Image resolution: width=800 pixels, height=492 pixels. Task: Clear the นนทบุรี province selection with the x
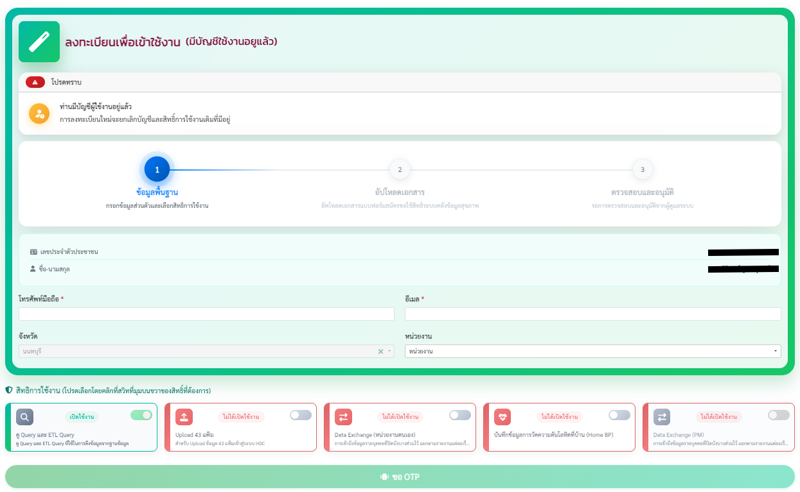pyautogui.click(x=380, y=352)
